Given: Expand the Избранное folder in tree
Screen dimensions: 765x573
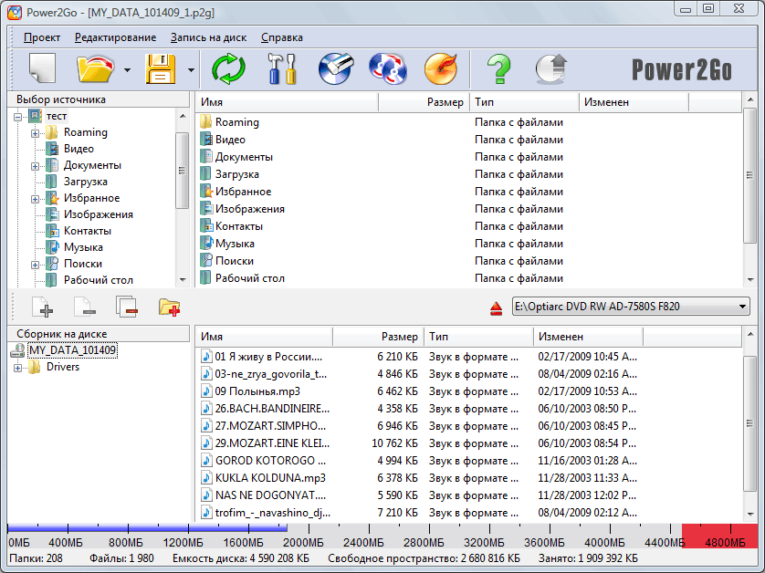Looking at the screenshot, I should tap(35, 199).
